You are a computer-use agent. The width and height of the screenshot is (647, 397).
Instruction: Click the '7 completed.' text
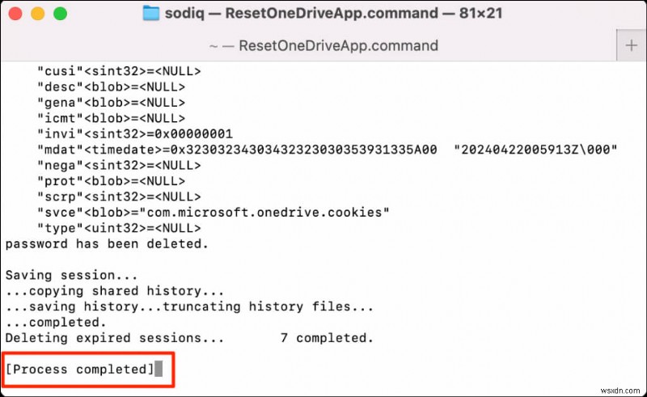pyautogui.click(x=327, y=338)
